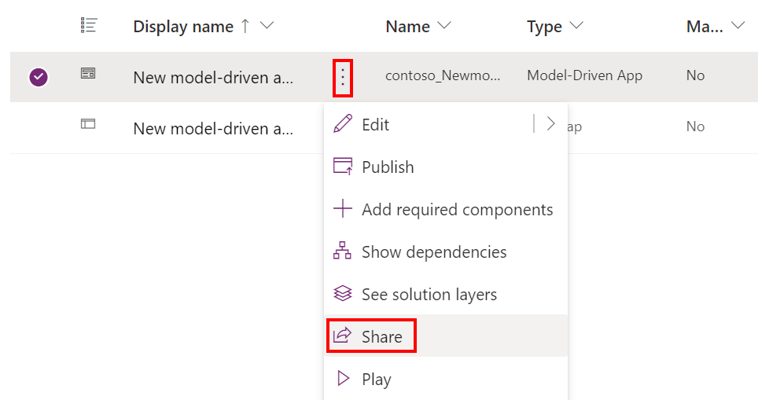The height and width of the screenshot is (400, 758).
Task: Choose Publish in the context menu
Action: [445, 167]
